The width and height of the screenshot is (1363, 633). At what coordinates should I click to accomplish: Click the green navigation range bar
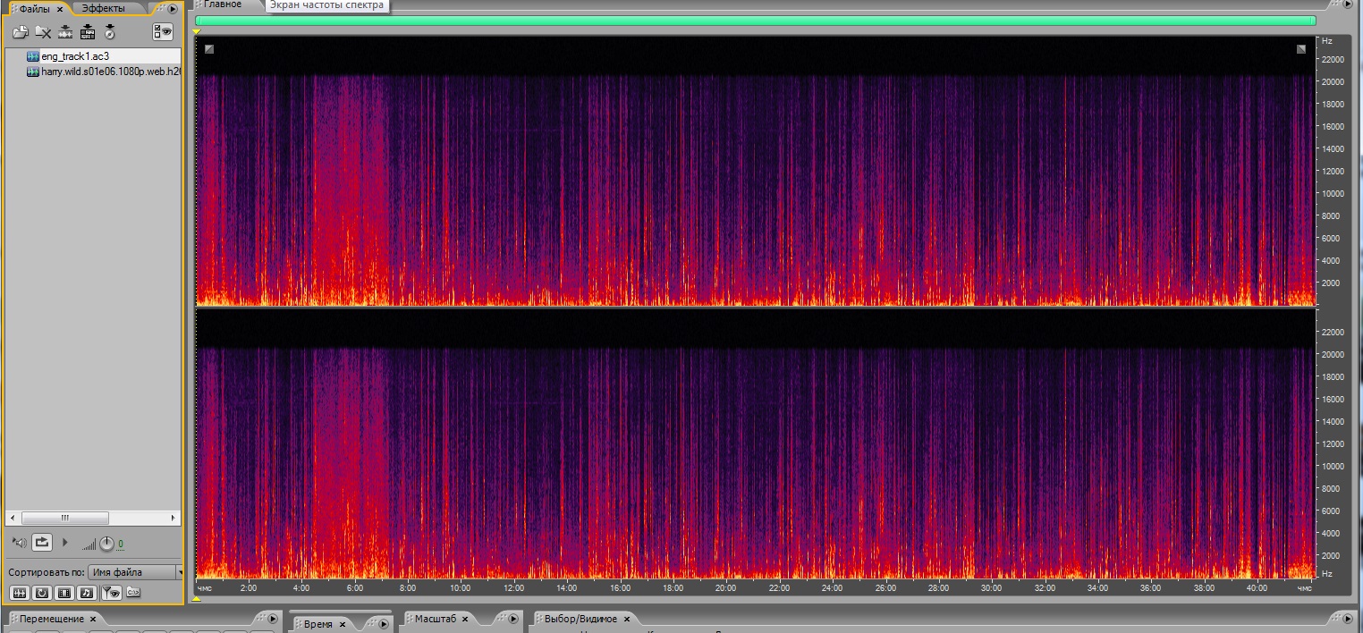tap(756, 21)
